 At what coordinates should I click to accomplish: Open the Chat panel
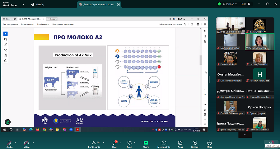[x=114, y=143]
